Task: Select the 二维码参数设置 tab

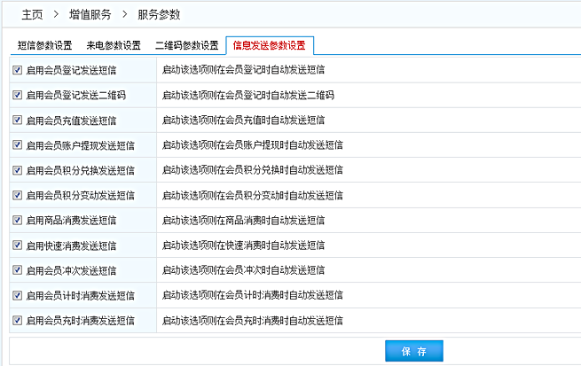Action: click(x=186, y=45)
